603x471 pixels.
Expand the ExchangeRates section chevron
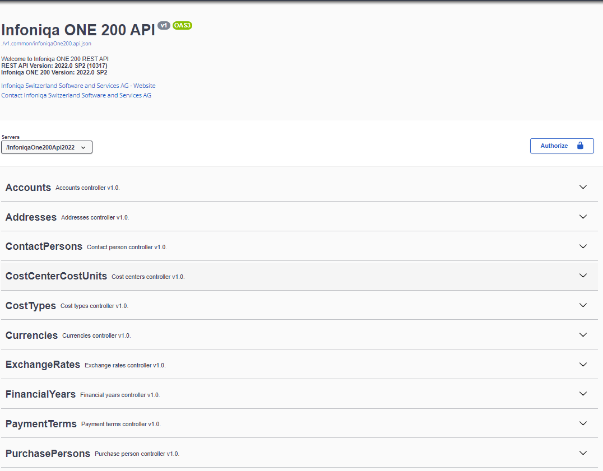click(583, 364)
